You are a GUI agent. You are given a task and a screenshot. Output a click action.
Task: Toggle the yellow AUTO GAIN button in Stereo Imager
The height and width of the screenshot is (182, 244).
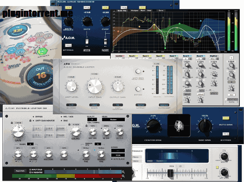(225, 118)
